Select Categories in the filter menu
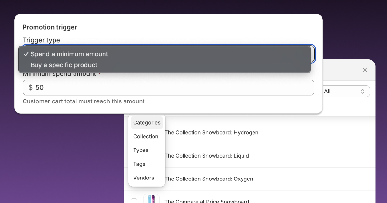 coord(147,123)
